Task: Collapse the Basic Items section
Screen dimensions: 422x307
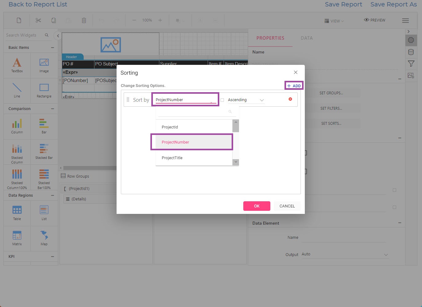Action: click(52, 48)
